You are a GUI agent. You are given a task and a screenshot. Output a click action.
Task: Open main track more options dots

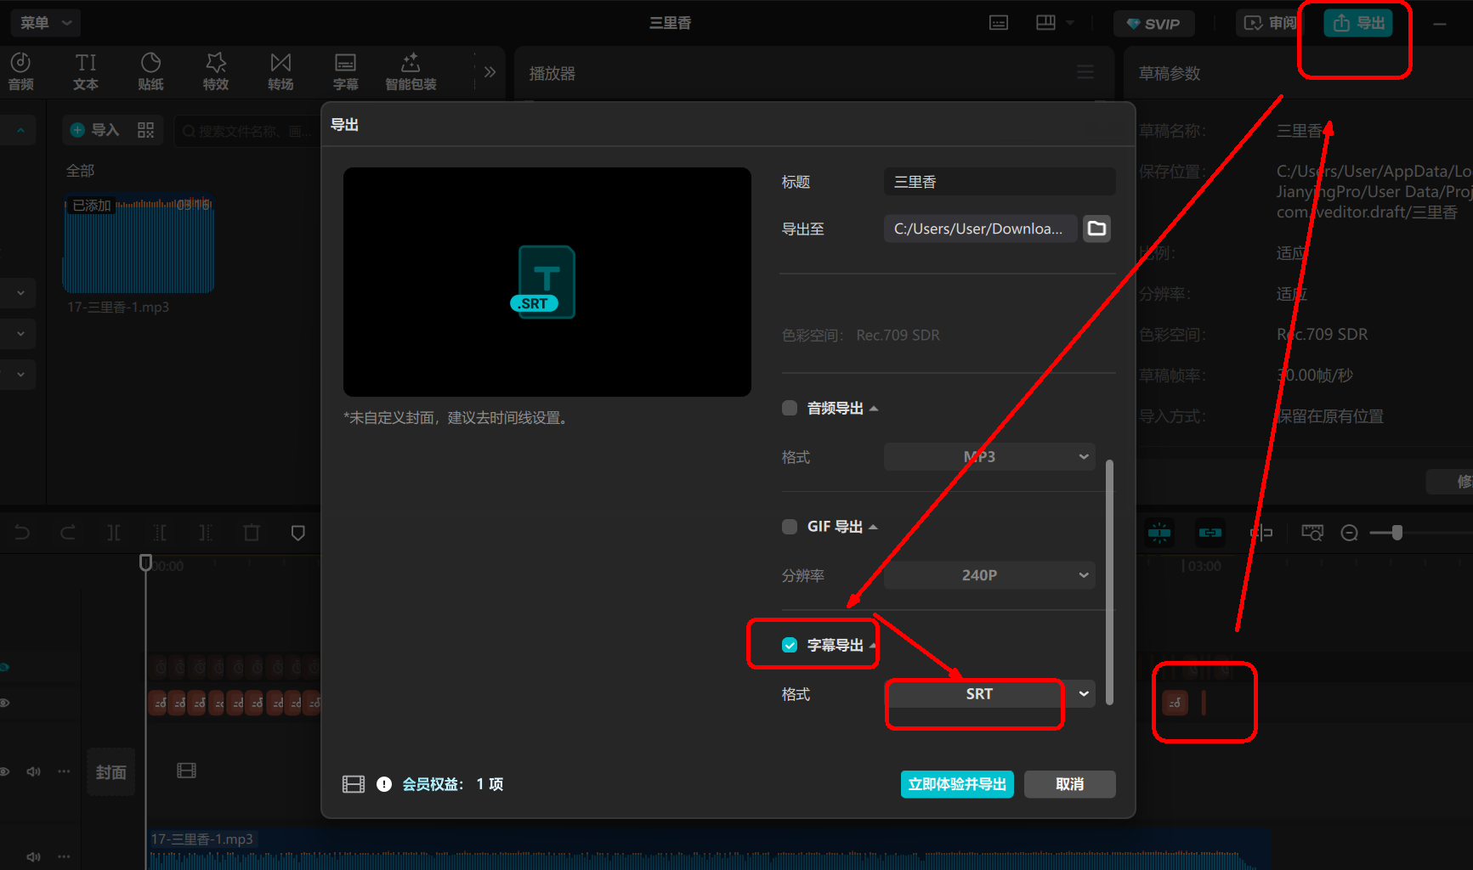pyautogui.click(x=64, y=771)
